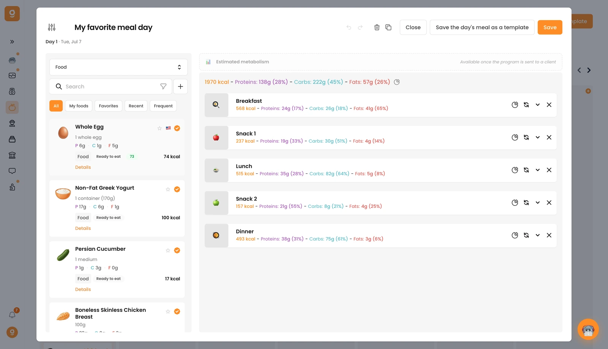608x349 pixels.
Task: Open the daily totals pie chart icon
Action: click(397, 82)
